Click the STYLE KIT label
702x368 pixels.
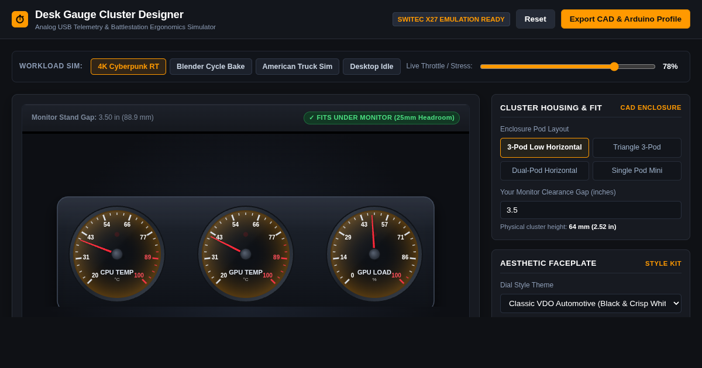coord(663,263)
